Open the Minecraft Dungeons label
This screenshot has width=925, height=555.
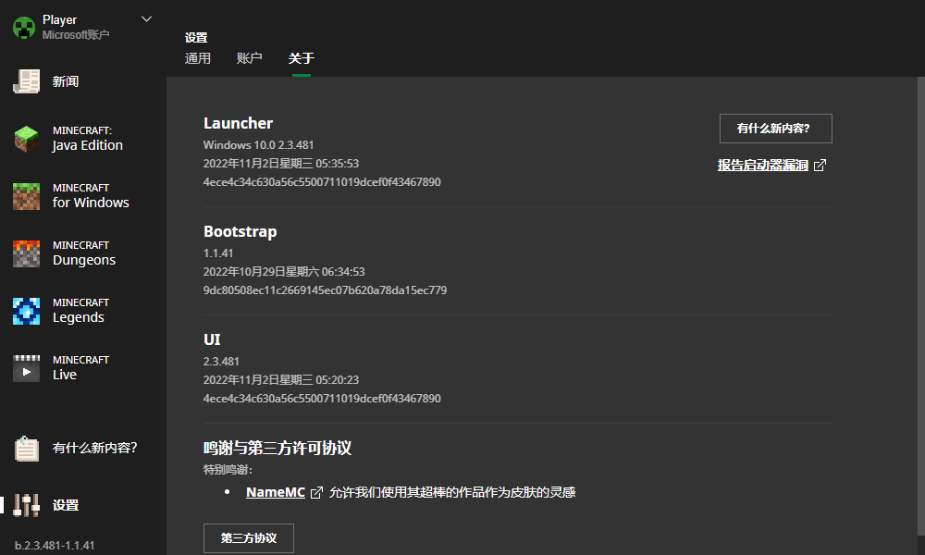84,253
